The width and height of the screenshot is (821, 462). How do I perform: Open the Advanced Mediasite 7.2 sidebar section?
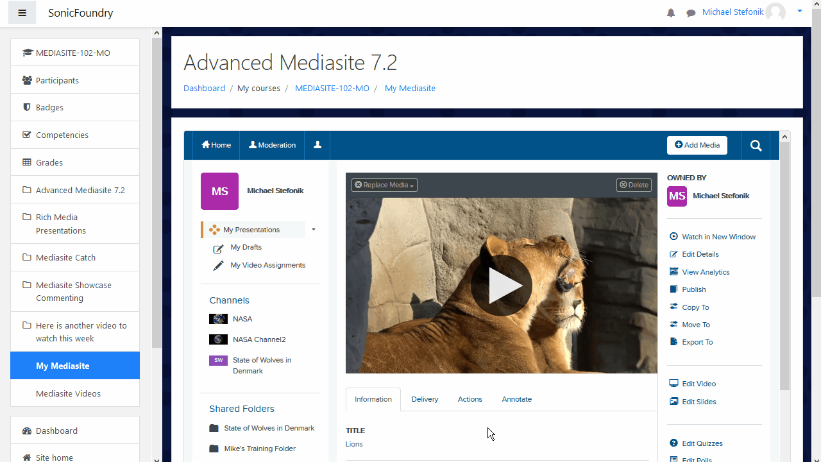coord(75,190)
